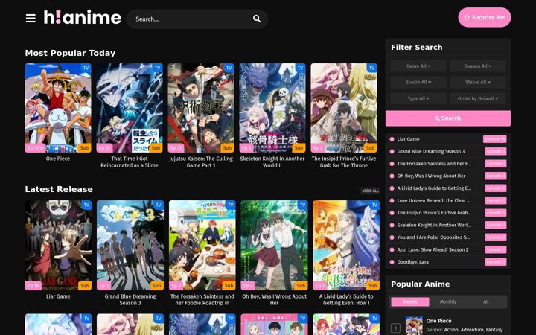Click You and I Are Polar Opposites sidebar entry

point(433,237)
